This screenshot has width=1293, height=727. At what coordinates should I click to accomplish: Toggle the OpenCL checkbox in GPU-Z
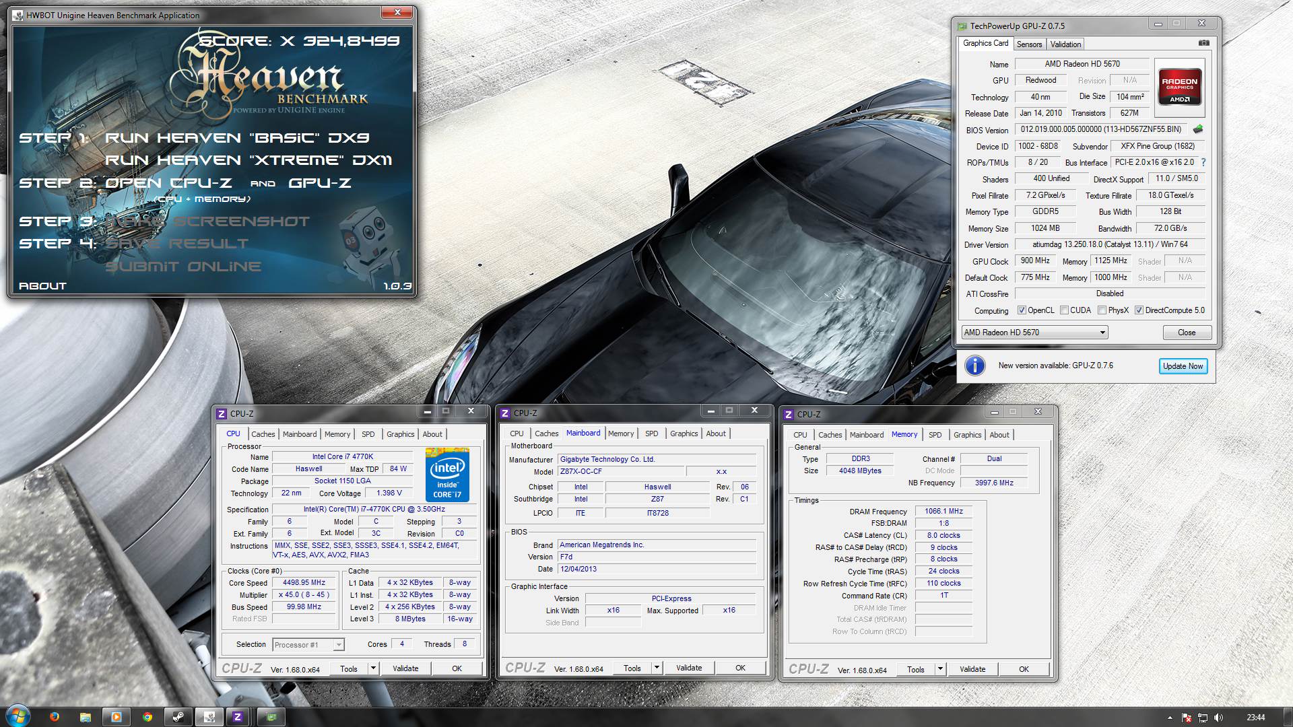1022,310
